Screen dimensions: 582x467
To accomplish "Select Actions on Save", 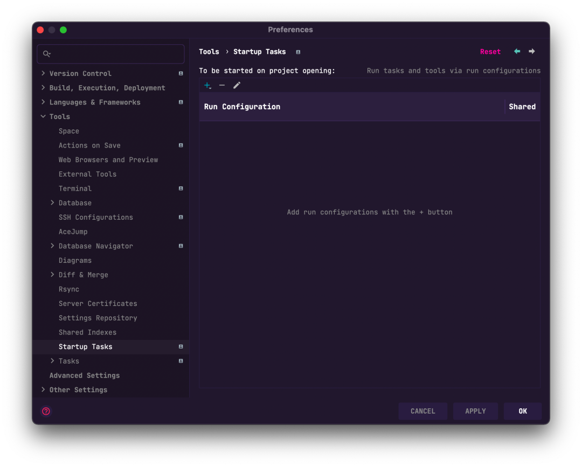I will pyautogui.click(x=89, y=145).
